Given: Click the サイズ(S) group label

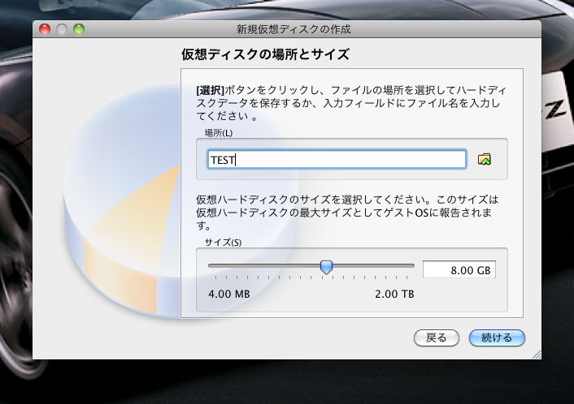Looking at the screenshot, I should [x=223, y=243].
